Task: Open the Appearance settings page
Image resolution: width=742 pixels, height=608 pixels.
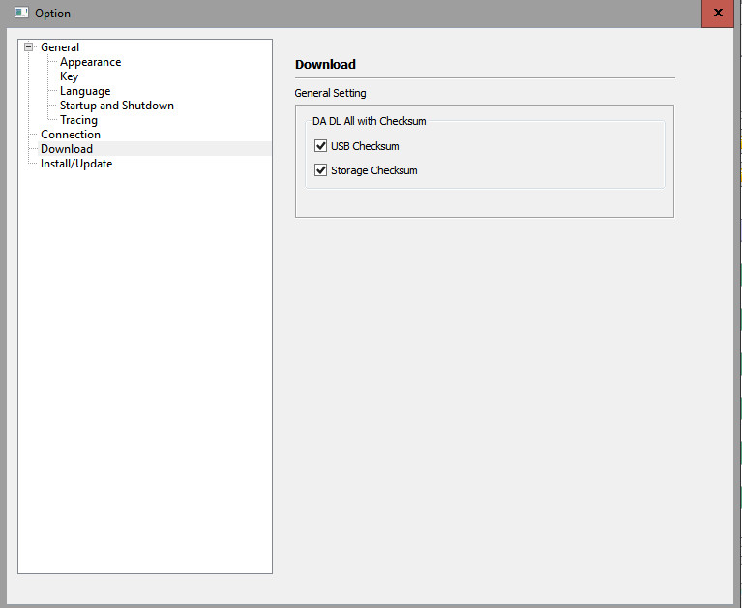Action: pyautogui.click(x=90, y=62)
